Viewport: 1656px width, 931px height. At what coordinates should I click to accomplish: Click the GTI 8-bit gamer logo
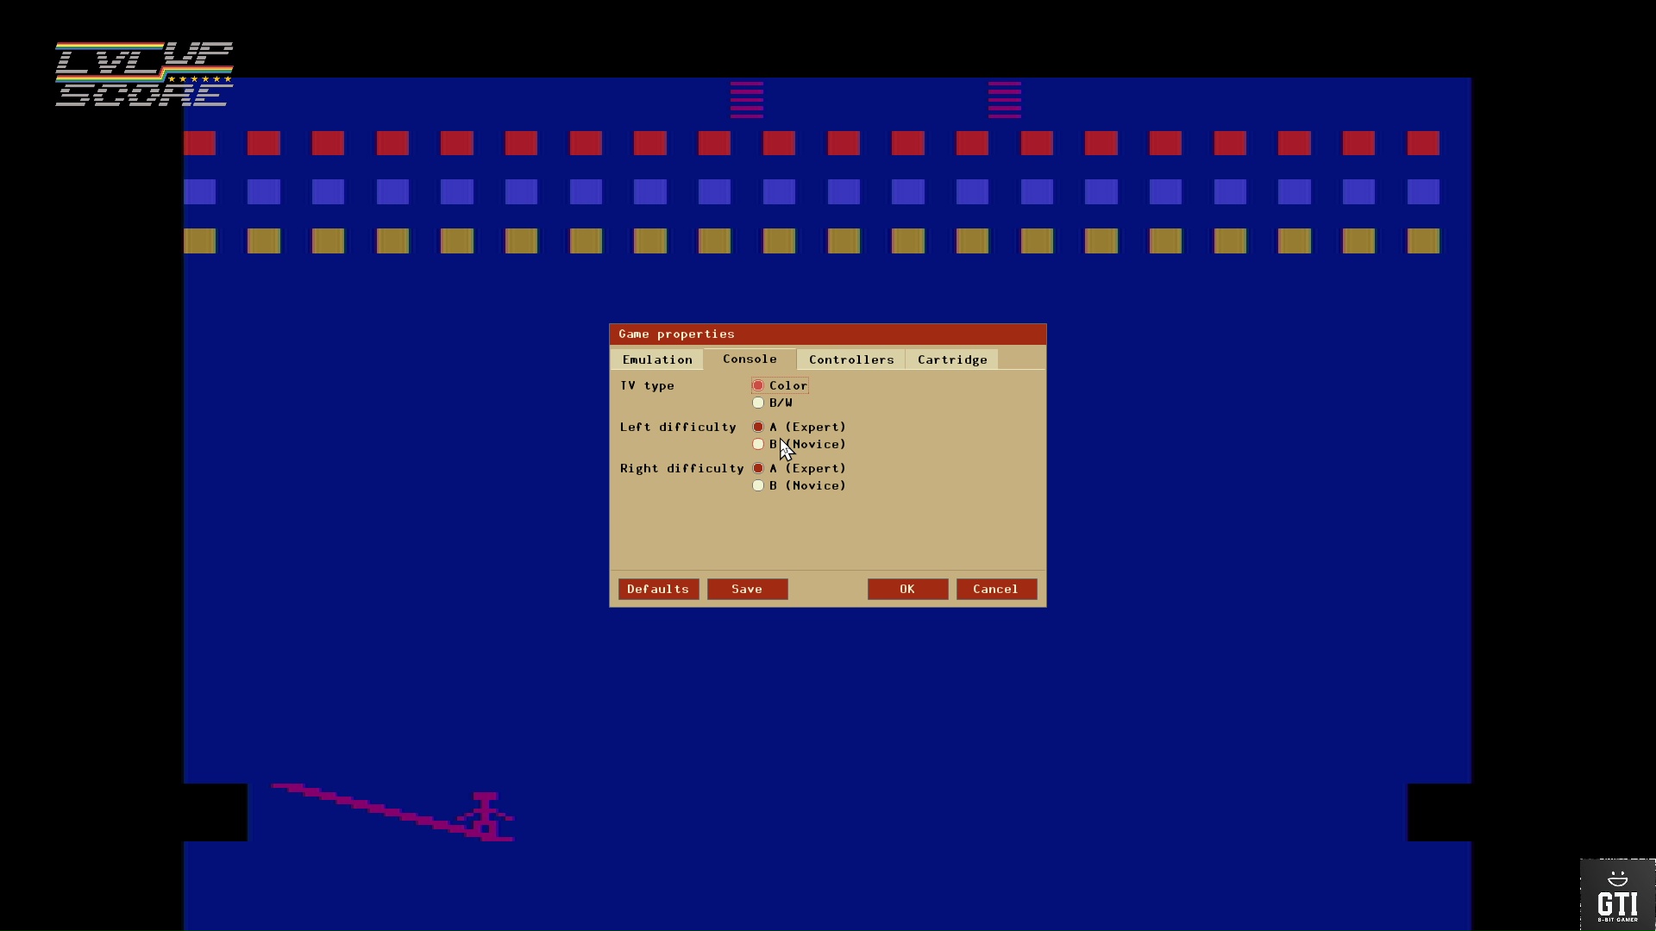click(1617, 895)
